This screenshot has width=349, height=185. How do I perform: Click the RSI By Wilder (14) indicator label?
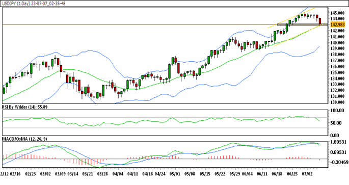pos(24,107)
